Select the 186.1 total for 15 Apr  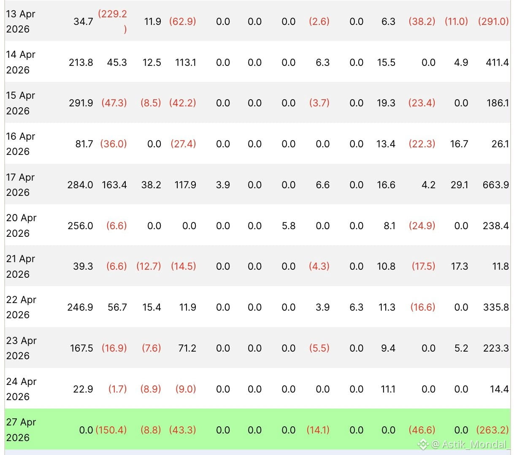tap(498, 103)
